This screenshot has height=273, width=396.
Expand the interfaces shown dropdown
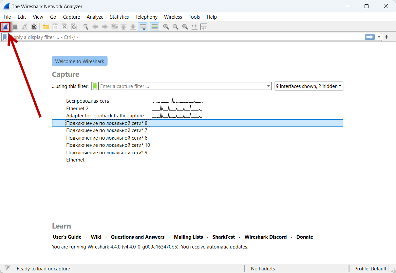[309, 86]
